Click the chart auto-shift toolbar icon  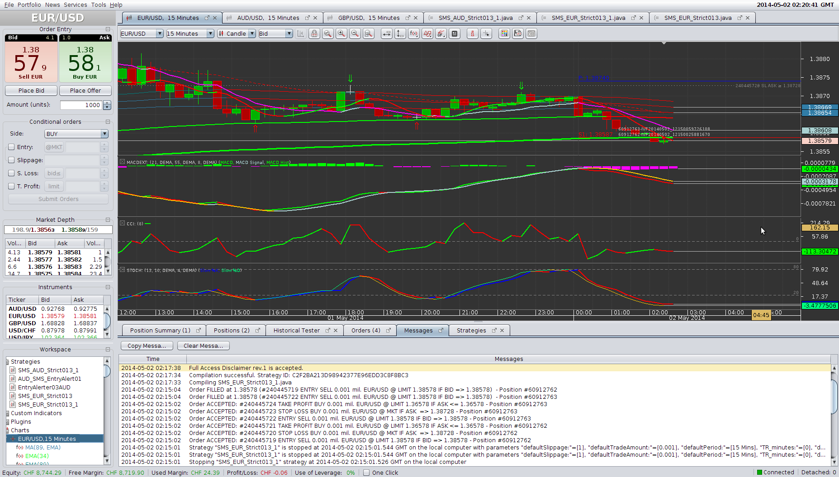(x=300, y=33)
